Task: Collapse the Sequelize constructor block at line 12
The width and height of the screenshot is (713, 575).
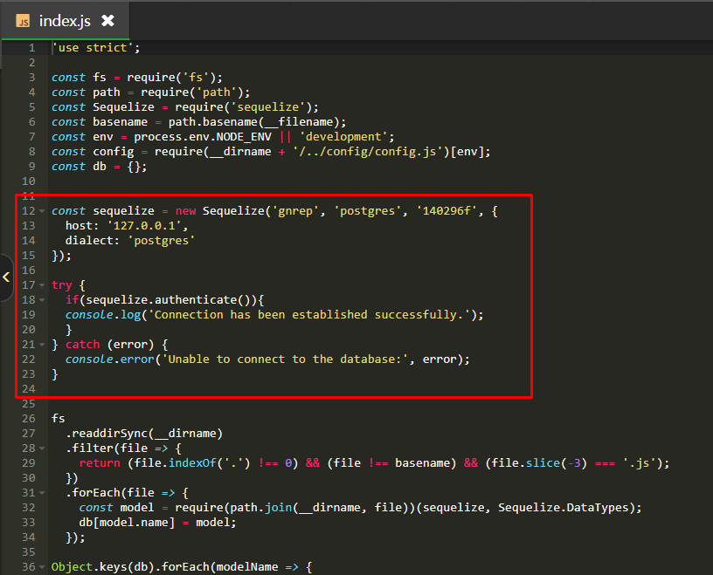Action: click(x=42, y=211)
